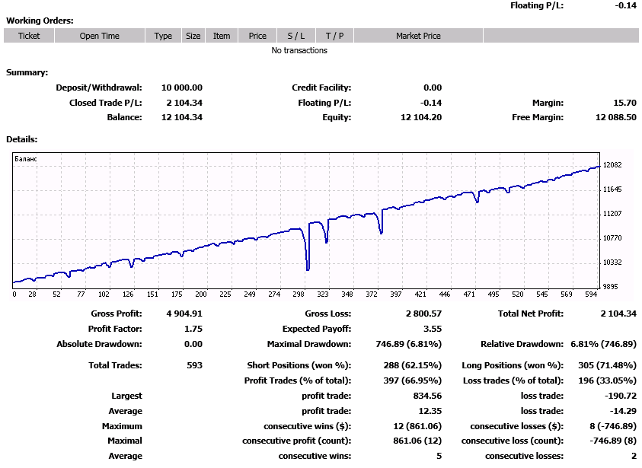The image size is (642, 468).
Task: Sort by the Open Time column header
Action: (99, 36)
